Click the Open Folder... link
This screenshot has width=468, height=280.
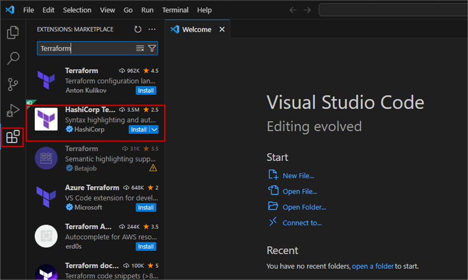click(x=304, y=207)
